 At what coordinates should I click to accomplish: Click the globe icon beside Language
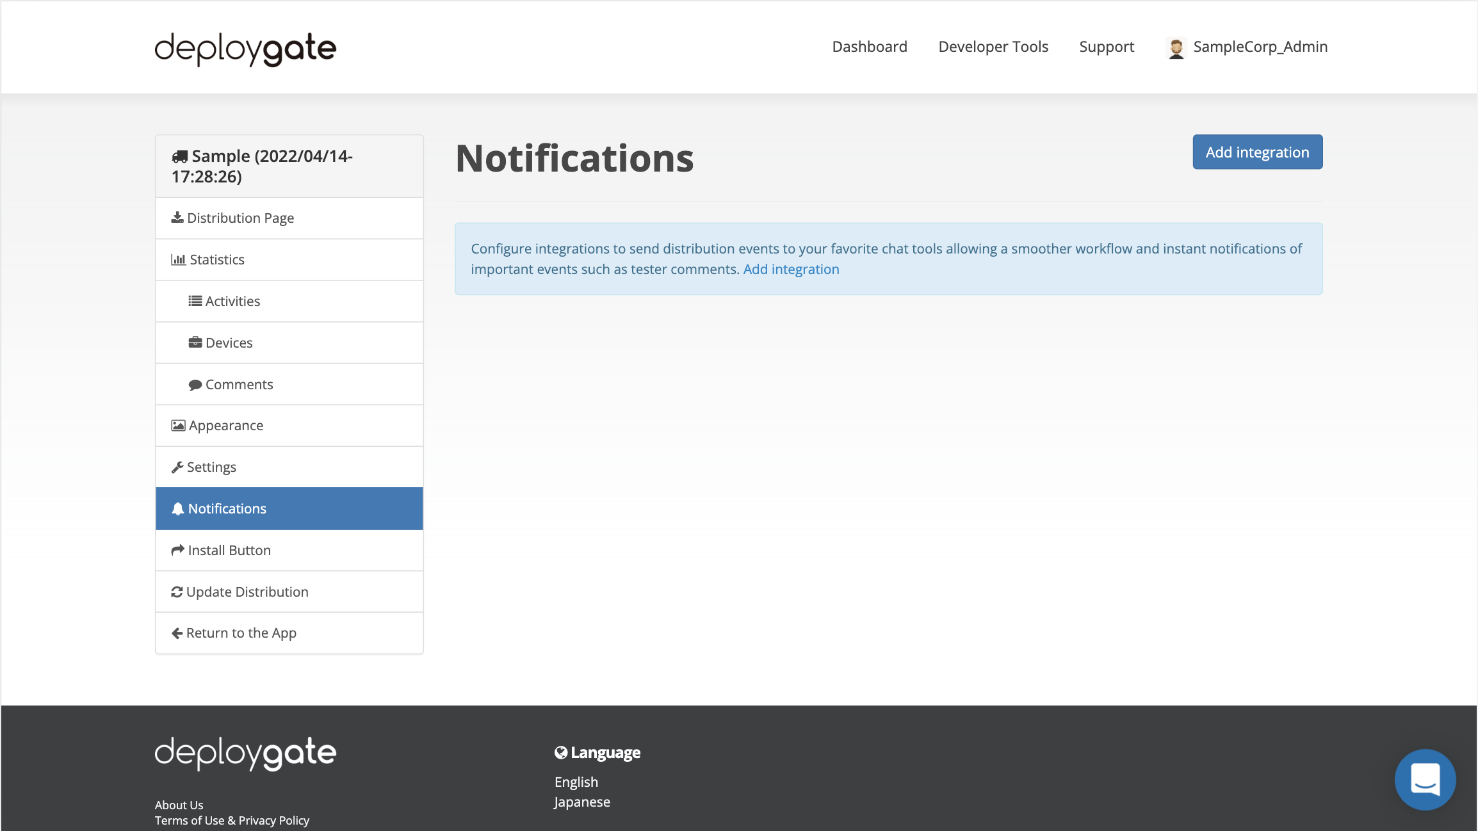click(x=560, y=752)
